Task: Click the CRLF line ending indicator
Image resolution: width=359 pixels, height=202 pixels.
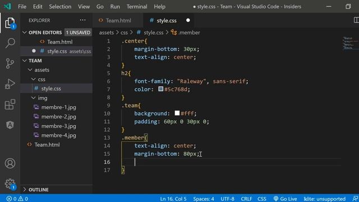Action: [246, 199]
